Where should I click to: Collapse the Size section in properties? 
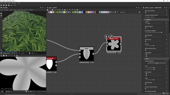click(144, 59)
